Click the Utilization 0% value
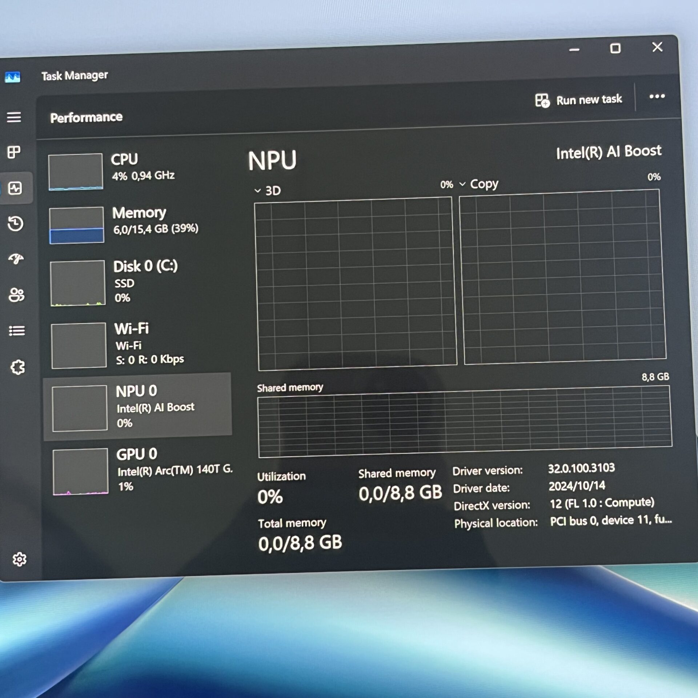Screen dimensions: 698x698 pos(270,497)
